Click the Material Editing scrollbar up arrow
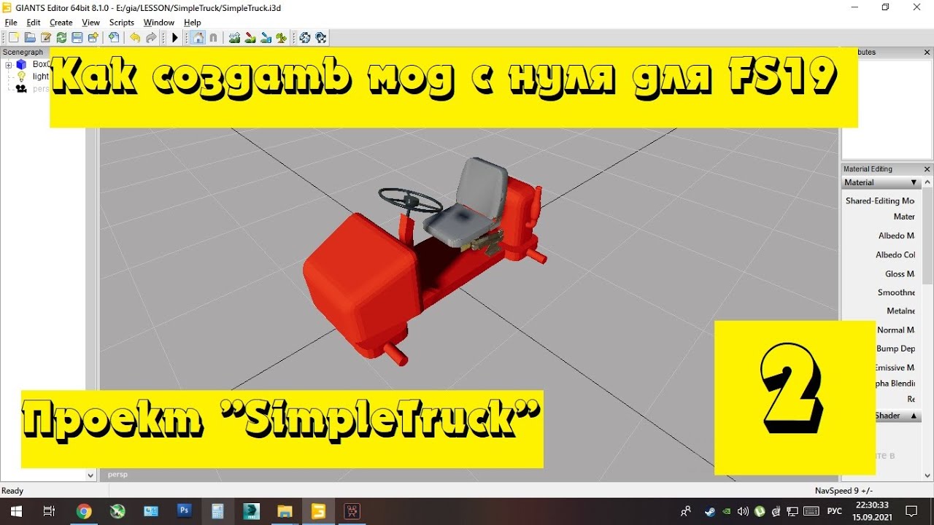 pyautogui.click(x=927, y=182)
